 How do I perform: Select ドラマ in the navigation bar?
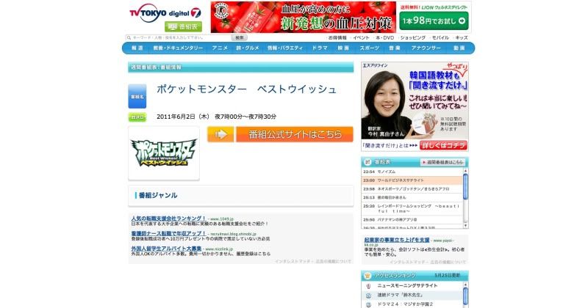320,48
